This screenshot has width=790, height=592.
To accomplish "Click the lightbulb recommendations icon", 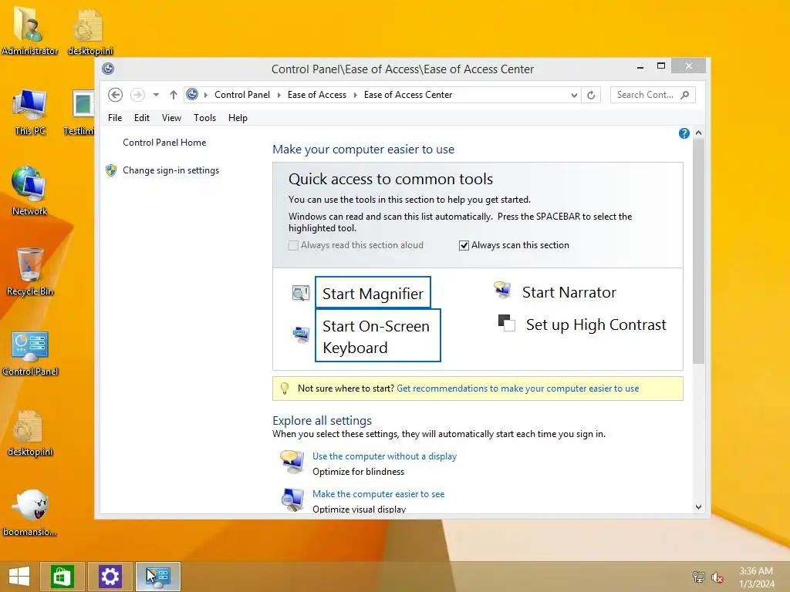I will pos(285,388).
